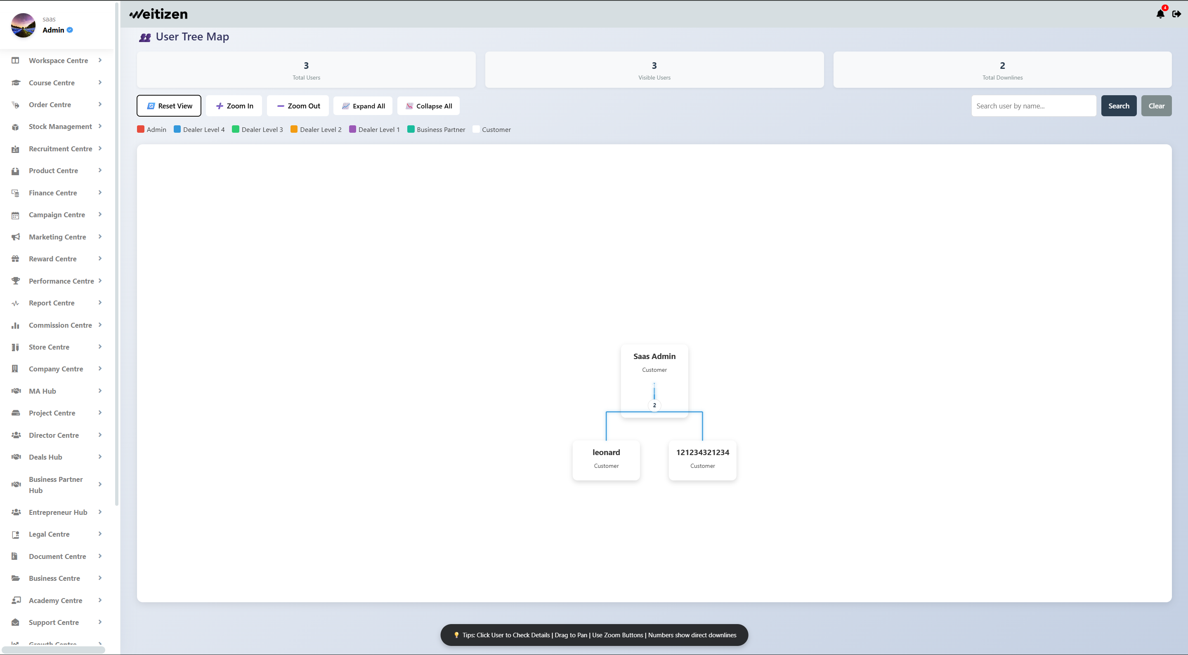Expand the Order Centre submenu arrow
This screenshot has height=655, width=1188.
[99, 105]
